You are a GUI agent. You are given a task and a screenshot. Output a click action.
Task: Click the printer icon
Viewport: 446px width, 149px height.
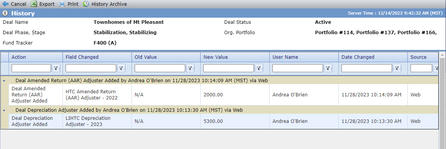pos(62,4)
